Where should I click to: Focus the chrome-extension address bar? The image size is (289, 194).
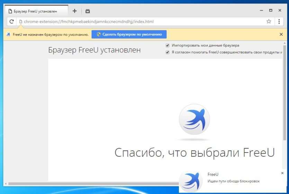pos(142,21)
